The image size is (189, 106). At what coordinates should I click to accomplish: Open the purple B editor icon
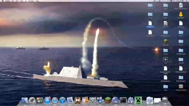[x=131, y=100]
